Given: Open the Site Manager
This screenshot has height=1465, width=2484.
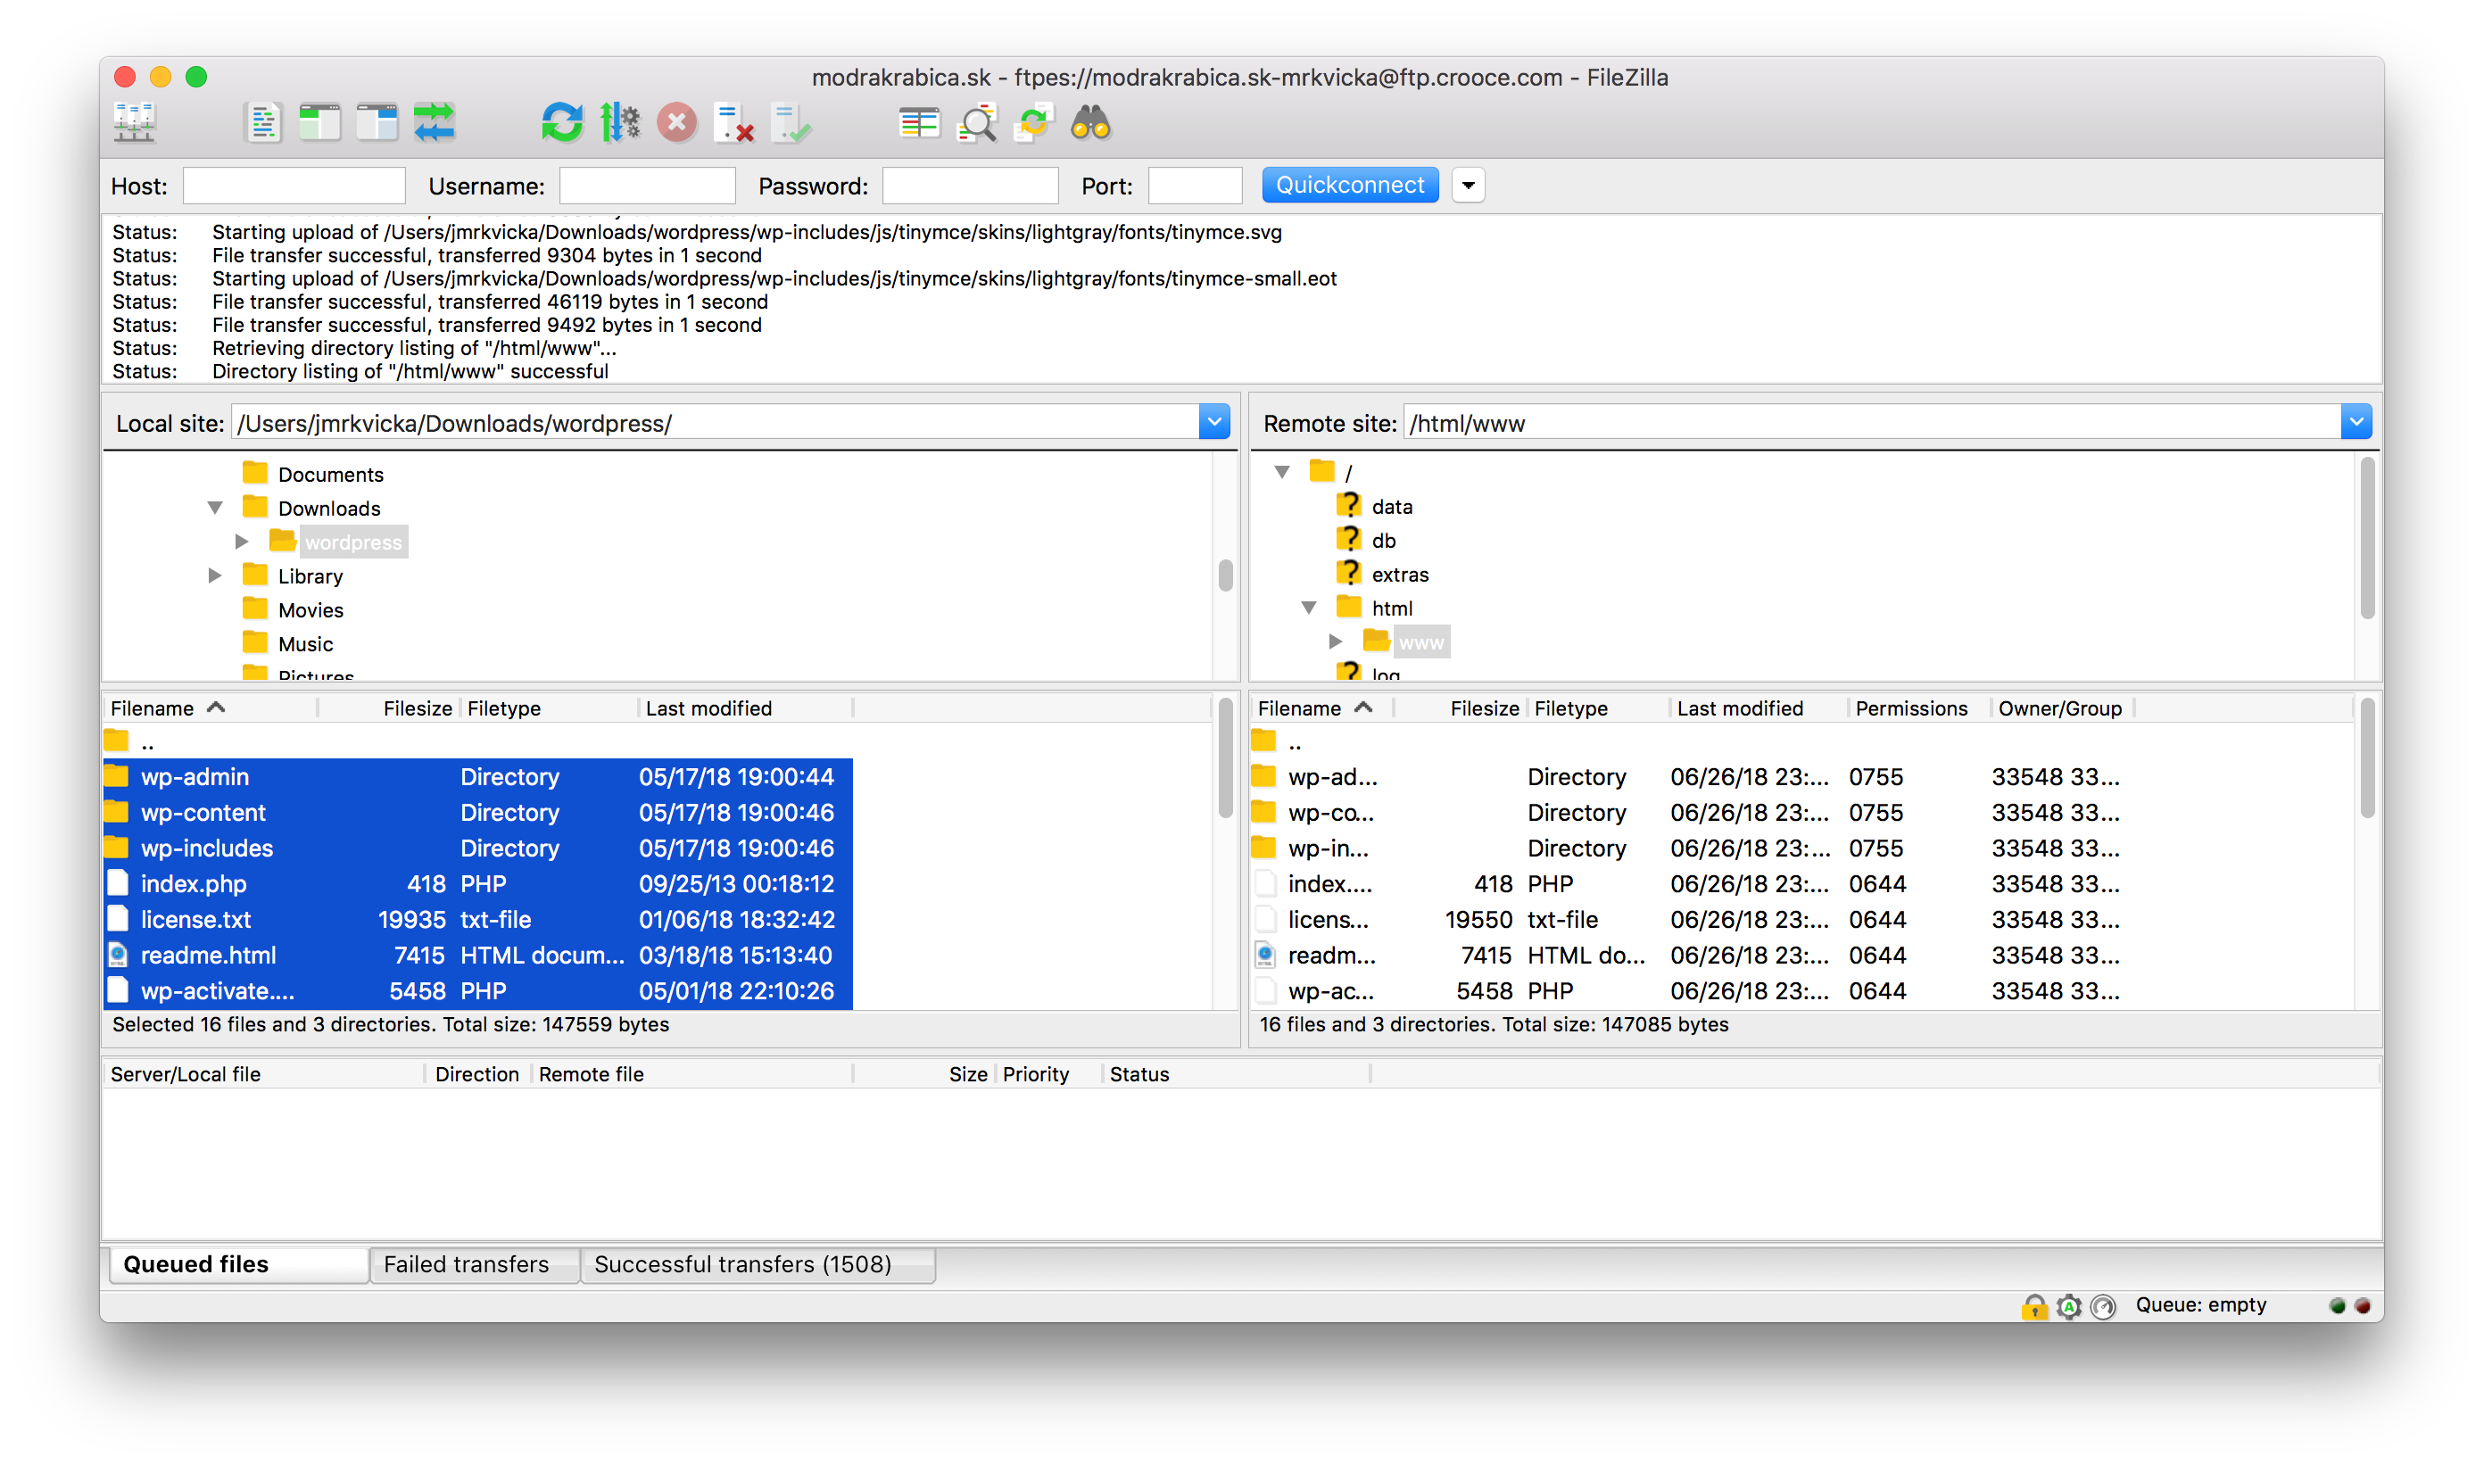Looking at the screenshot, I should pos(134,123).
